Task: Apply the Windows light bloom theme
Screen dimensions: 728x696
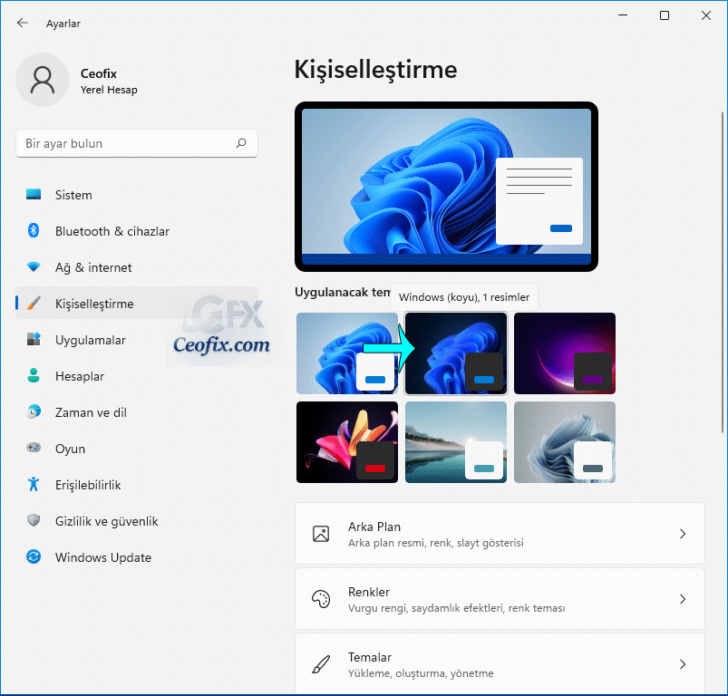Action: (347, 353)
